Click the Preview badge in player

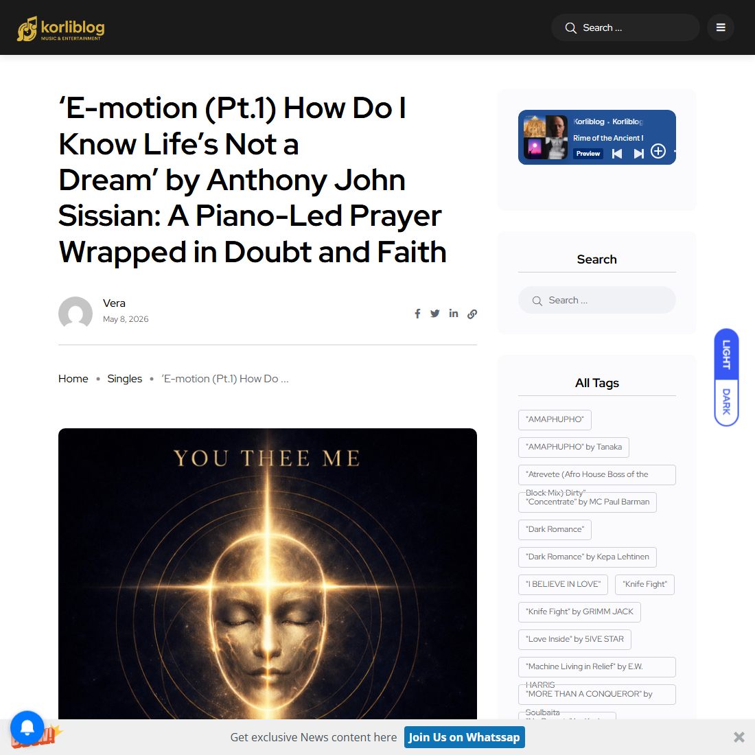[588, 154]
